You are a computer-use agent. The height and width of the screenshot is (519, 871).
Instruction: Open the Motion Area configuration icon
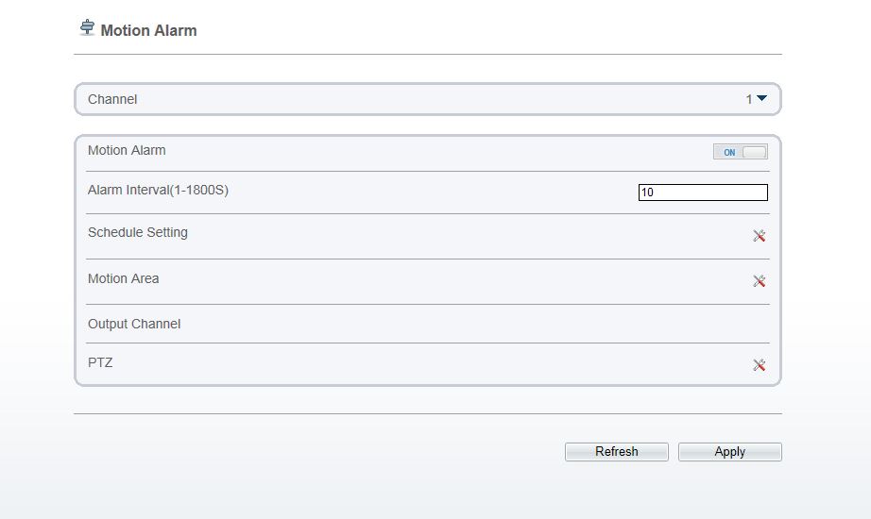[759, 281]
